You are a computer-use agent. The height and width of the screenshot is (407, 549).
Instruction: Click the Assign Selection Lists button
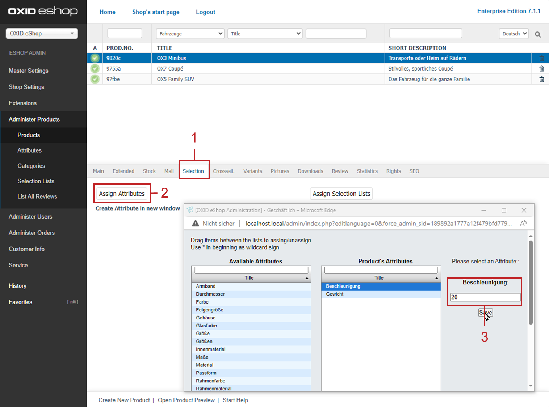341,194
